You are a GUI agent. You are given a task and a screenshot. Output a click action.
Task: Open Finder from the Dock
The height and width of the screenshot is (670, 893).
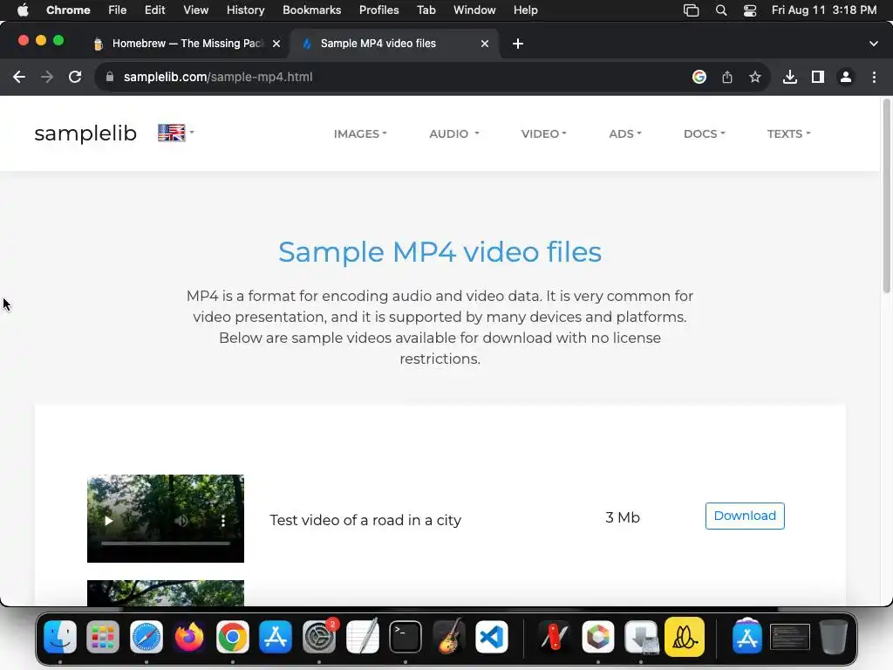(x=60, y=637)
